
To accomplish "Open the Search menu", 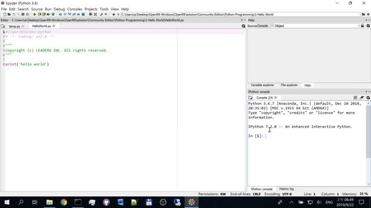I will pyautogui.click(x=23, y=9).
